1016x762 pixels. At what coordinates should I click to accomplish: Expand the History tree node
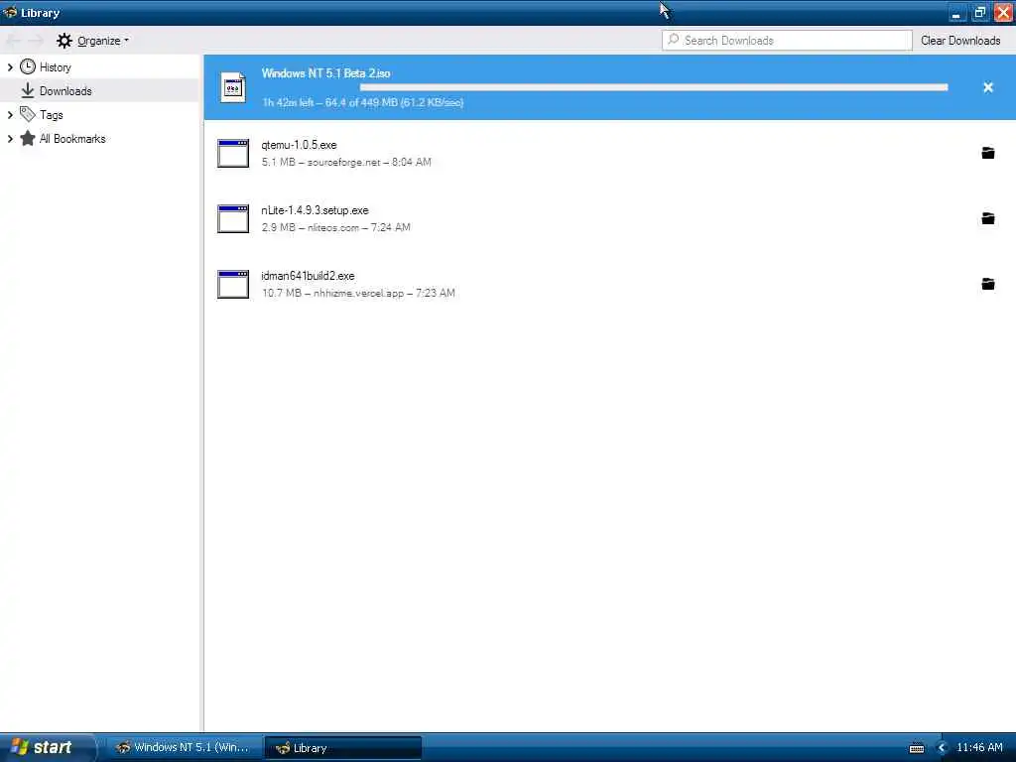coord(10,66)
